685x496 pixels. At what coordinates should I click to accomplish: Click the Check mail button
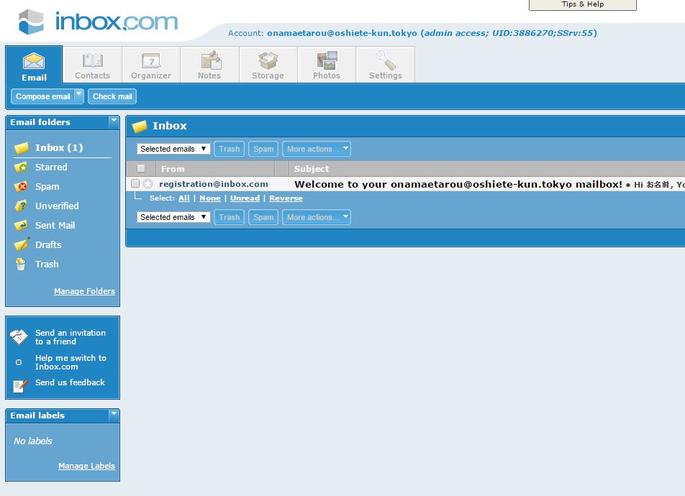point(112,96)
